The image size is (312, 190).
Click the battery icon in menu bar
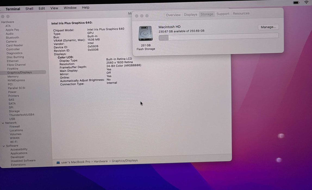296,3
